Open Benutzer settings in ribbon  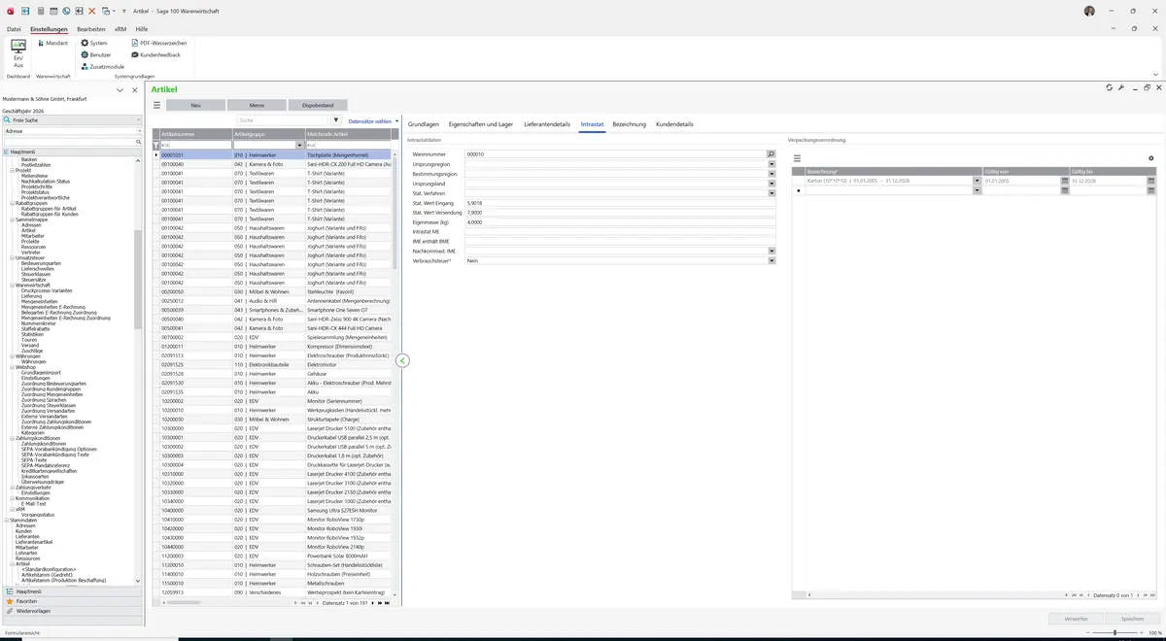click(96, 54)
